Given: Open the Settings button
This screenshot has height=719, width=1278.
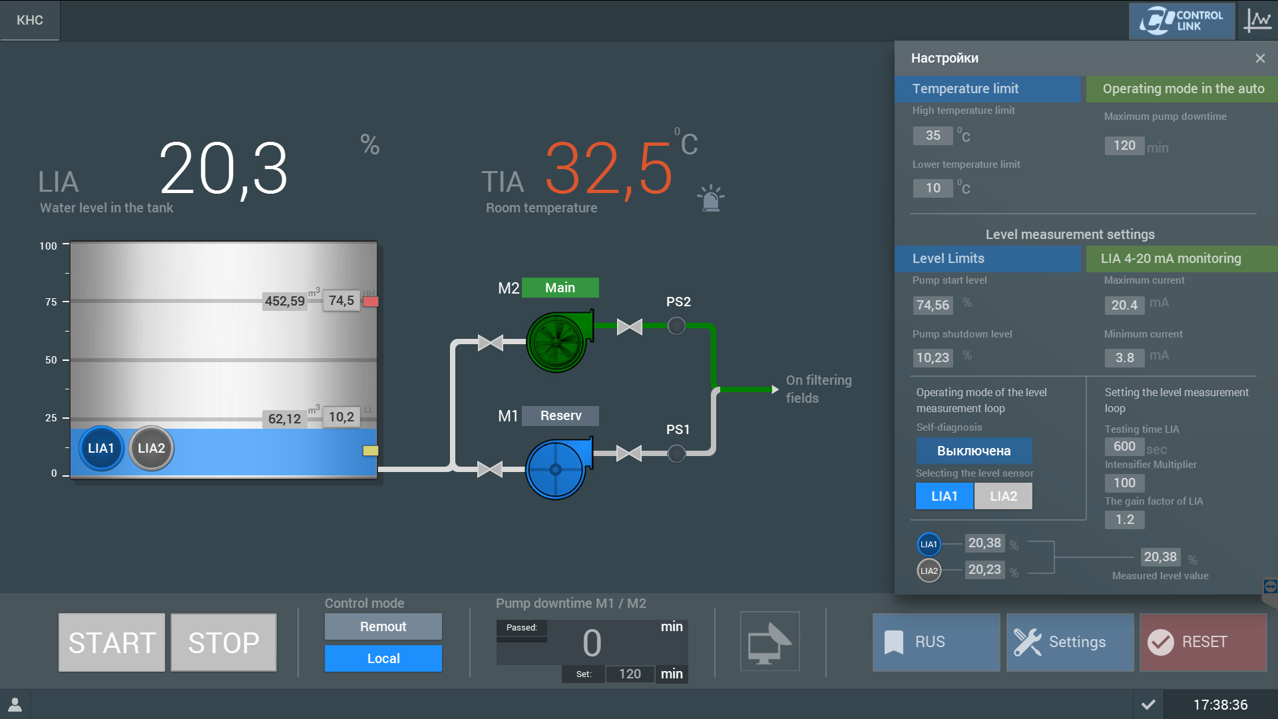Looking at the screenshot, I should [1070, 642].
